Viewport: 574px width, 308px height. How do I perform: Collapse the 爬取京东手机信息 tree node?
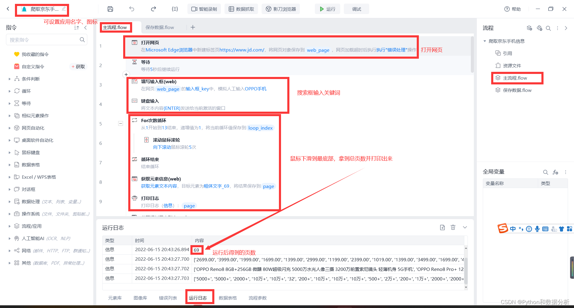[485, 41]
